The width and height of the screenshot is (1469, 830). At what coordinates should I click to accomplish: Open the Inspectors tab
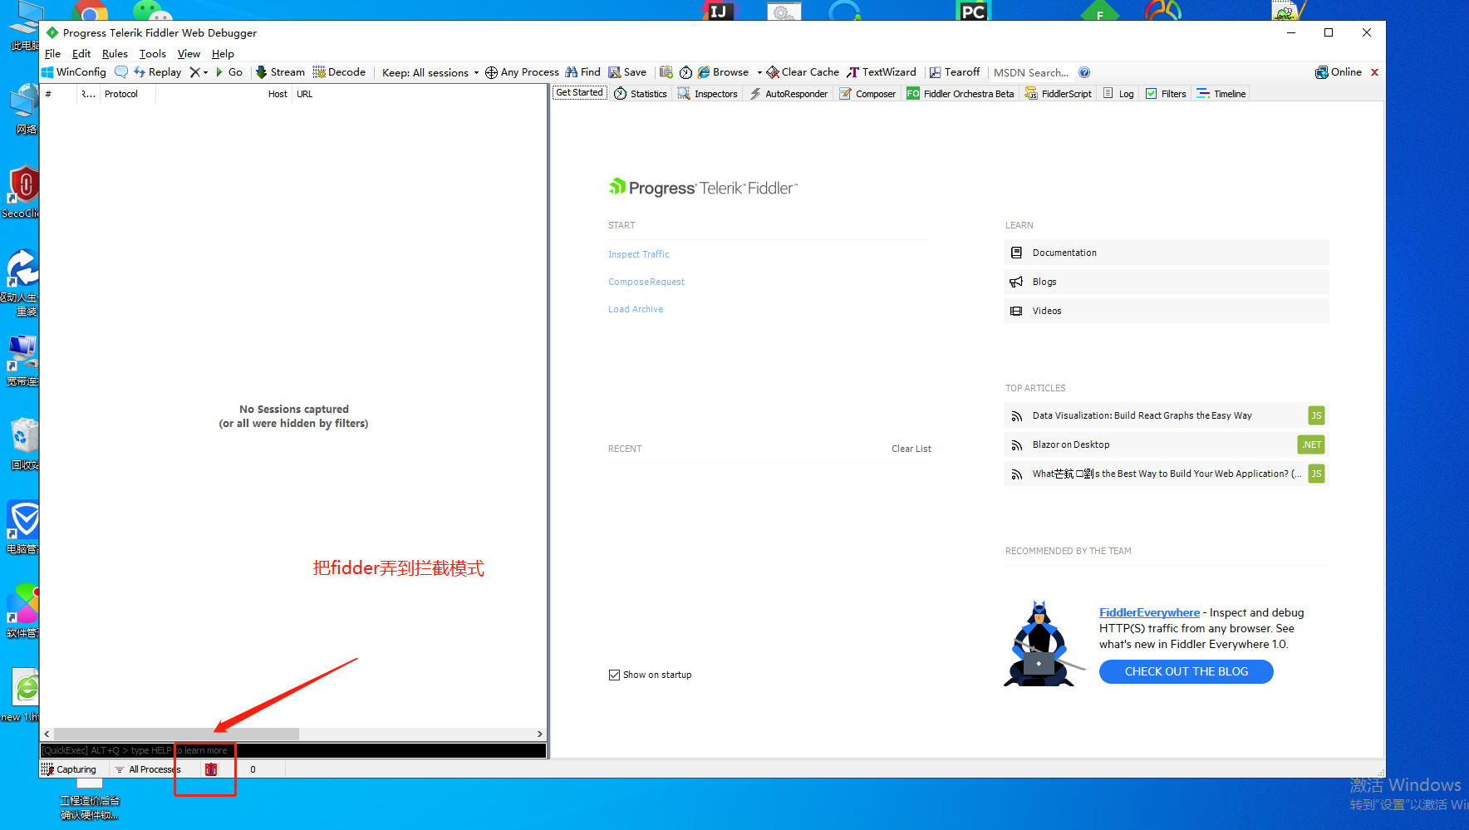click(x=708, y=94)
